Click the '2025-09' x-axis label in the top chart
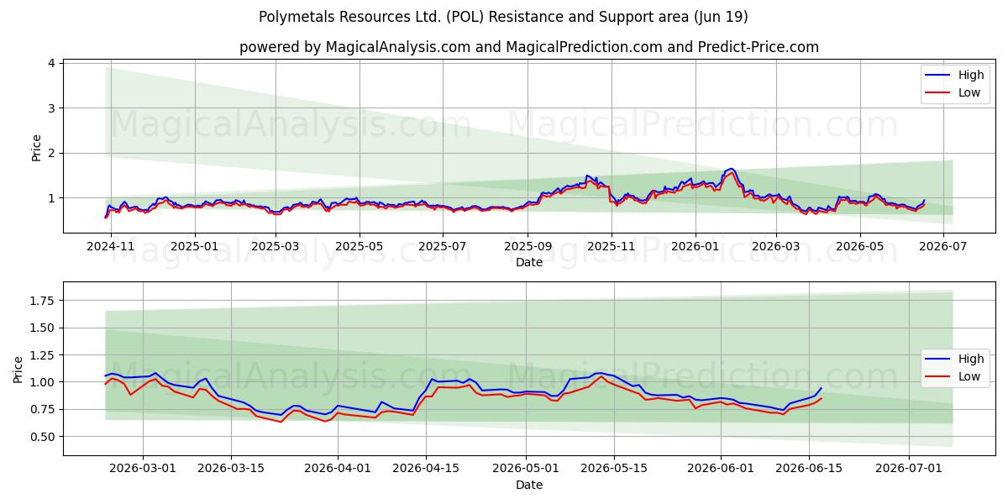The image size is (1008, 504). click(528, 246)
